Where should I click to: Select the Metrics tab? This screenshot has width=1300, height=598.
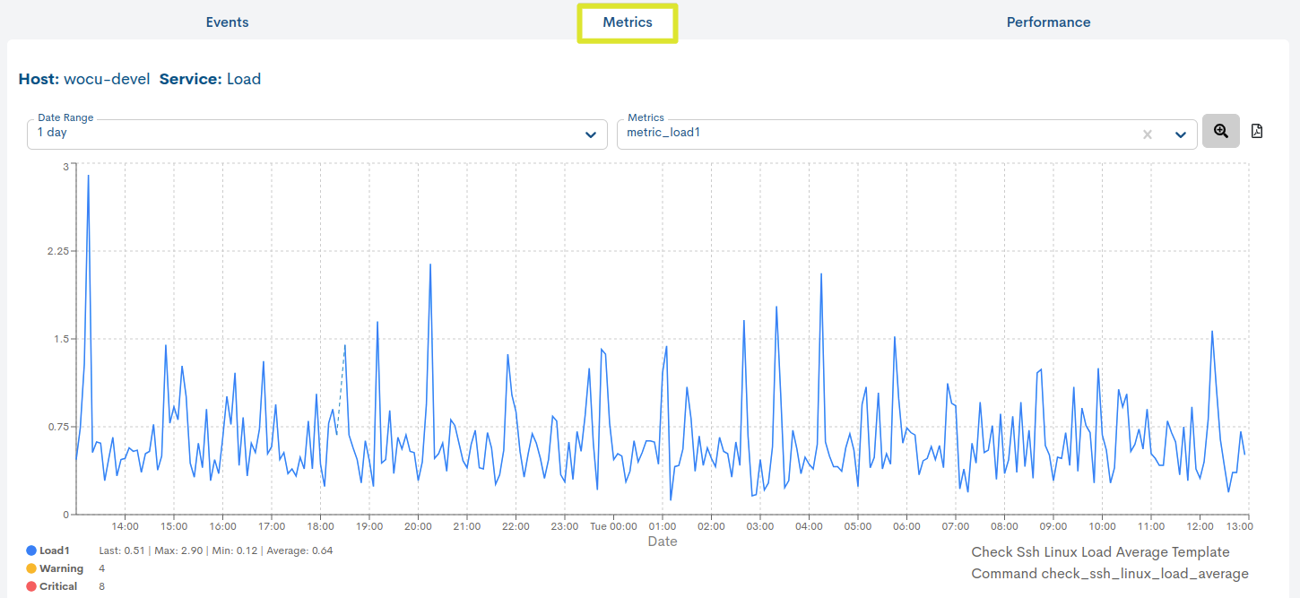click(x=627, y=22)
